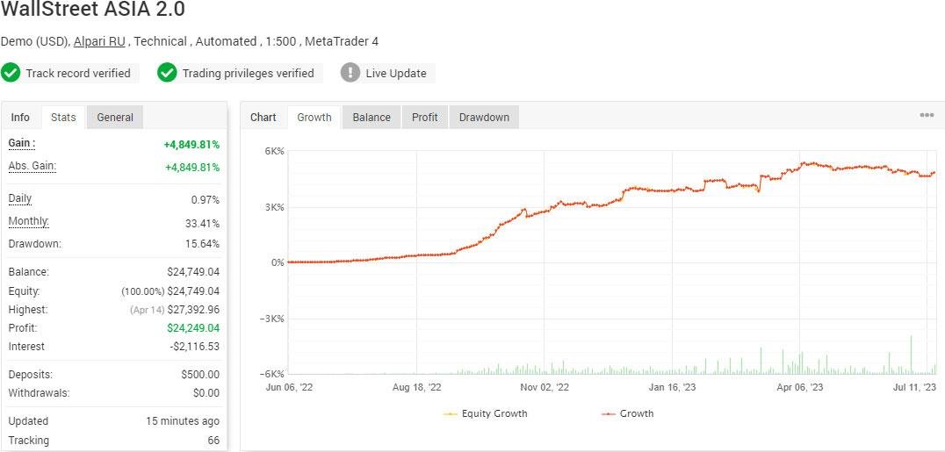The height and width of the screenshot is (452, 945).
Task: Open the General tab
Action: point(115,118)
